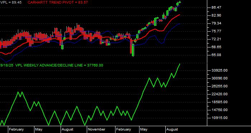The image size is (251, 133).
Task: Click the 72.21 price axis value
Action: click(x=217, y=39)
